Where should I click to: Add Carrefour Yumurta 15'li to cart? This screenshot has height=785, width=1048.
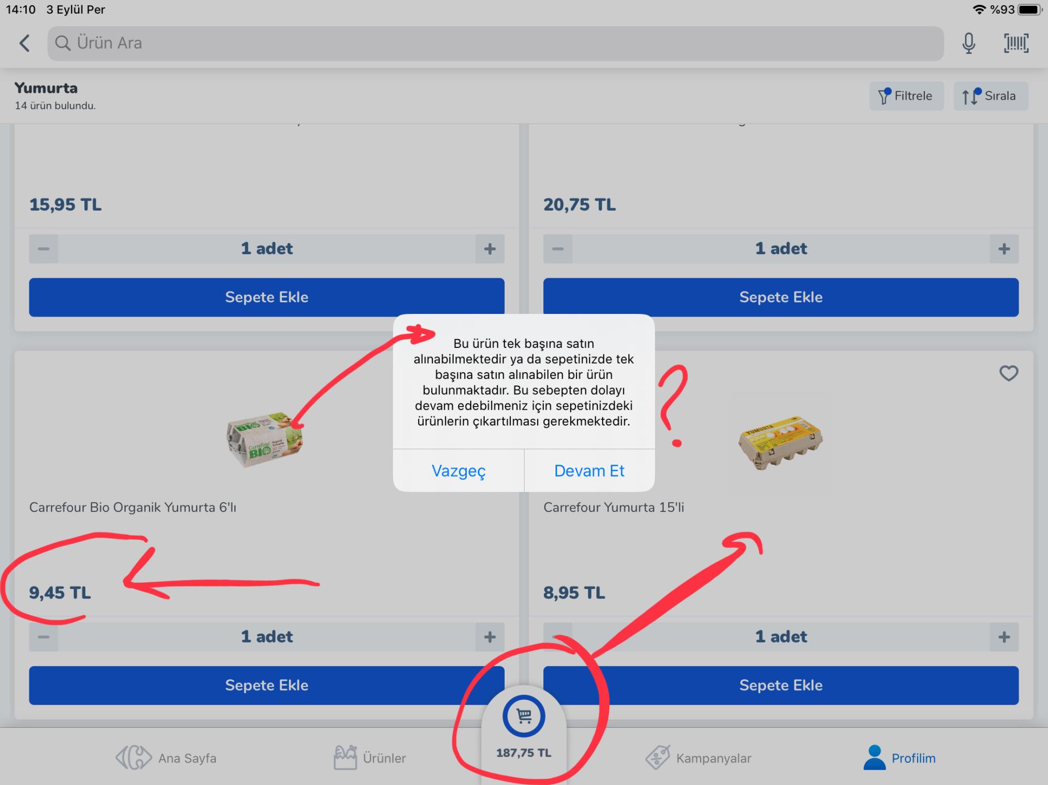[781, 685]
